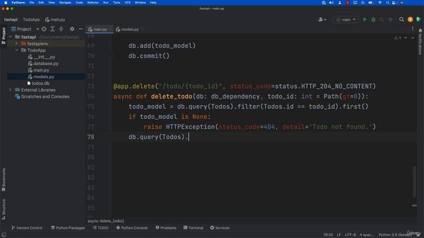
Task: Open the Apple menu
Action: (x=5, y=3)
